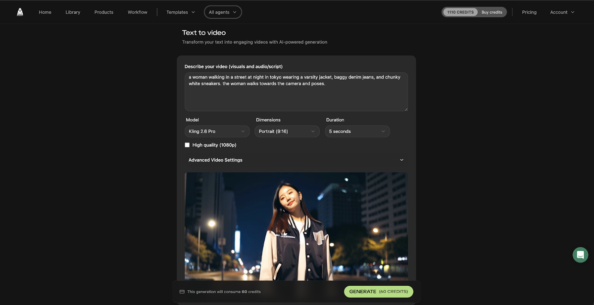The width and height of the screenshot is (594, 305).
Task: Navigate to Products in the top menu
Action: 104,12
